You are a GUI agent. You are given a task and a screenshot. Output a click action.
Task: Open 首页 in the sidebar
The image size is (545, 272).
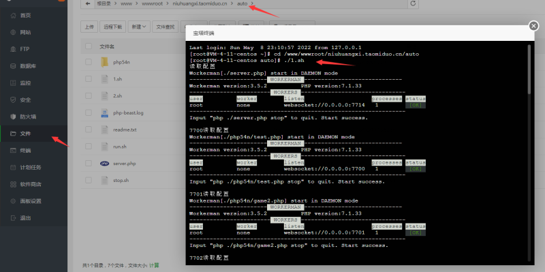click(x=25, y=16)
